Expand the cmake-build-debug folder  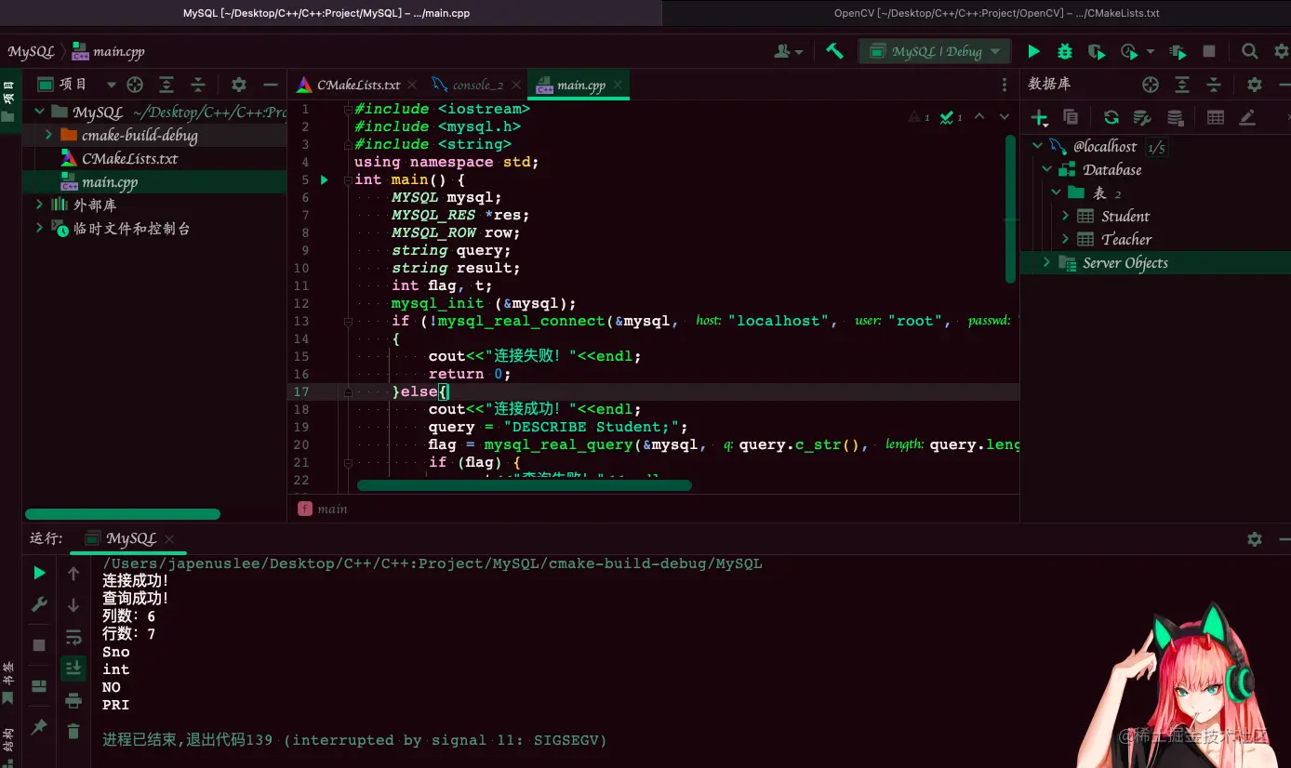tap(50, 136)
